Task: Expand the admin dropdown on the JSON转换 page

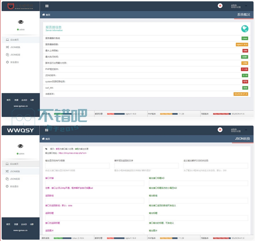Action: [246, 130]
